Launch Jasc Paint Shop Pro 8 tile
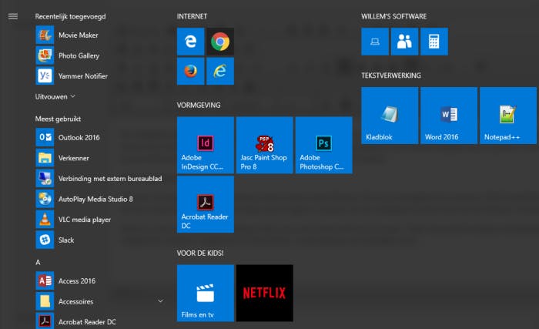The height and width of the screenshot is (329, 539). point(264,145)
